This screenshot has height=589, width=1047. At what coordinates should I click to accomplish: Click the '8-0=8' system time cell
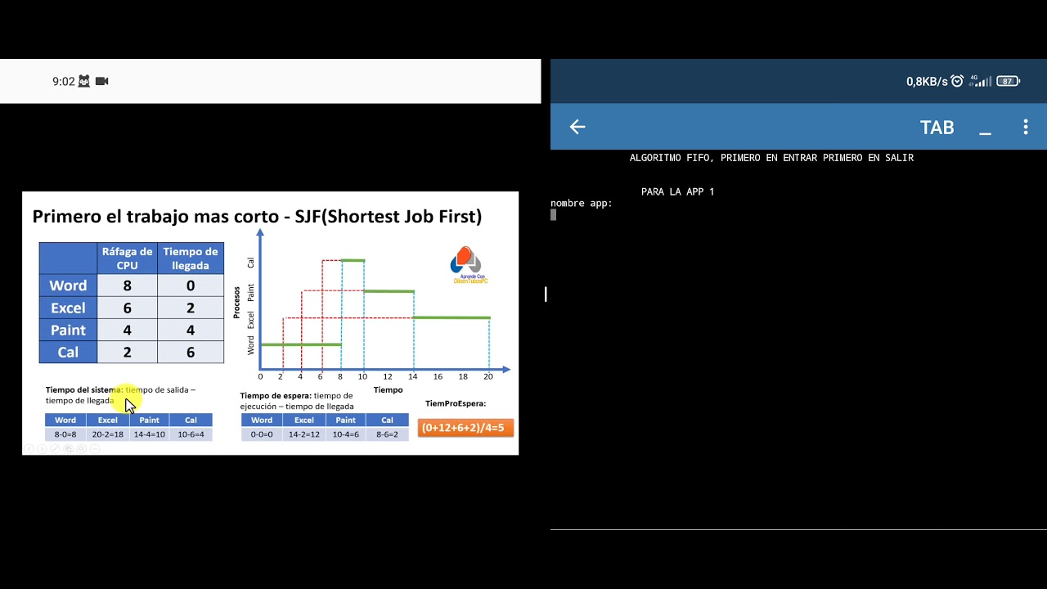[x=65, y=434]
